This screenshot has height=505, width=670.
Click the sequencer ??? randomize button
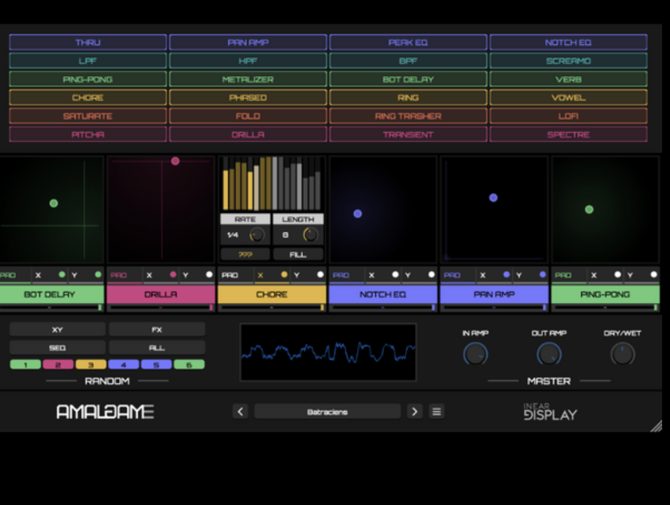point(245,254)
